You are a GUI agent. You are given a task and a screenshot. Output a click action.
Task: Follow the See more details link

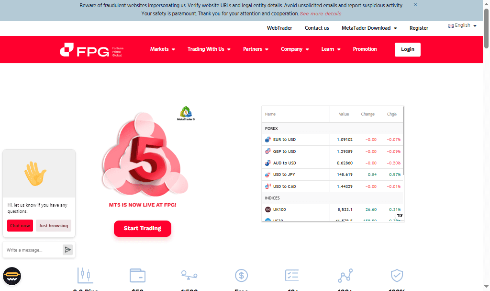click(x=321, y=14)
